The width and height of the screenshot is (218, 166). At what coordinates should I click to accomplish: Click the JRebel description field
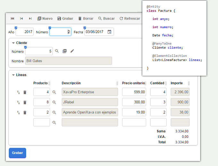point(90,102)
